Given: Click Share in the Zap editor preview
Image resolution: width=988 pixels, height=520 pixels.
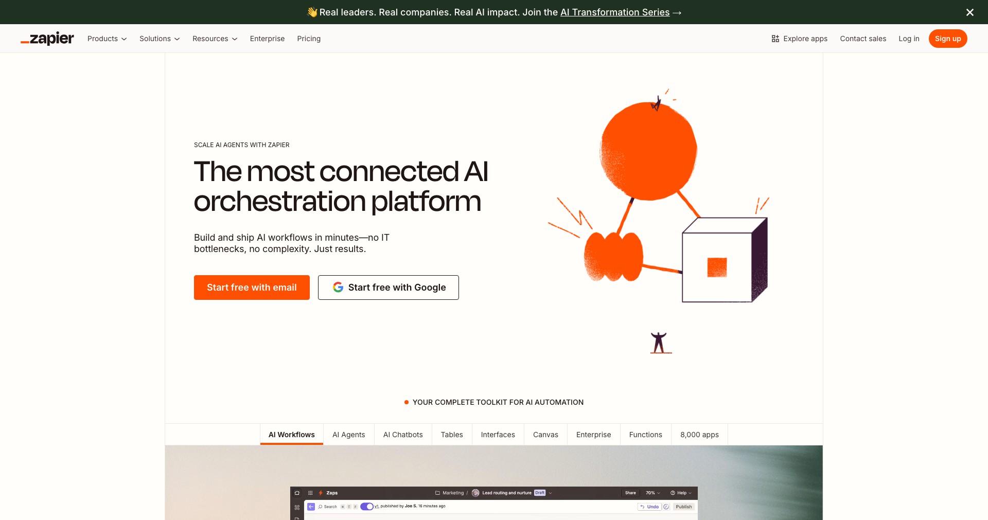Looking at the screenshot, I should (x=630, y=493).
